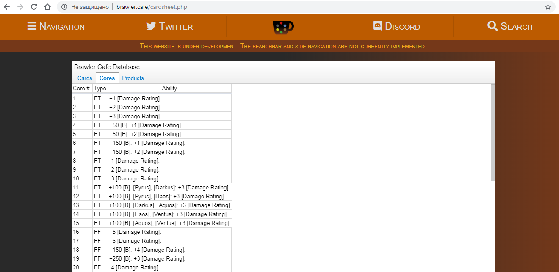Reload the page with the refresh icon
Viewport: 559px width, 272px height.
pyautogui.click(x=34, y=7)
